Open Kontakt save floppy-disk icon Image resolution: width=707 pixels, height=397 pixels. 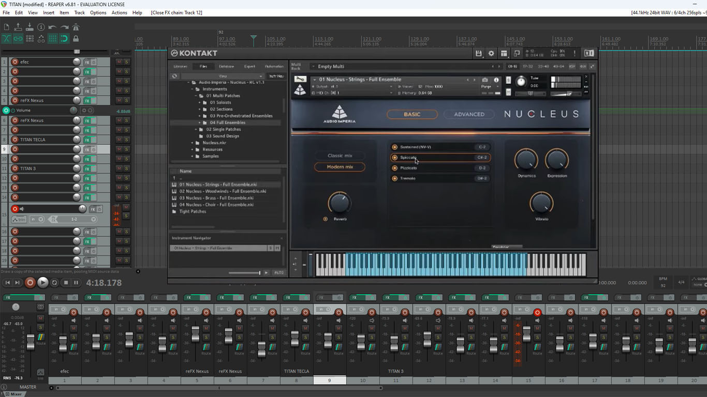pyautogui.click(x=479, y=53)
